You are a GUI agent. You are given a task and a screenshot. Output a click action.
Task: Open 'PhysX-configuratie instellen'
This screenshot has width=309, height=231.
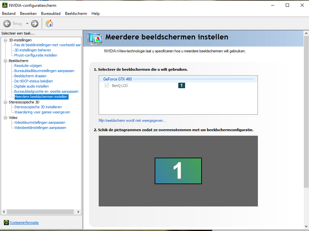tap(36, 55)
